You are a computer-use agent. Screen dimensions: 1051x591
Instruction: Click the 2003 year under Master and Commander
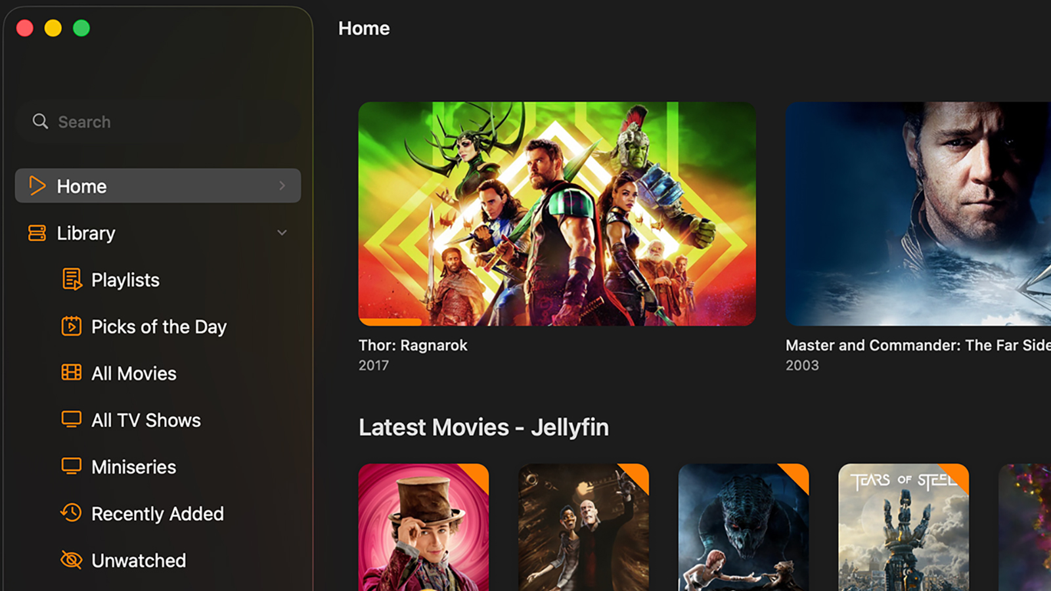pyautogui.click(x=802, y=365)
